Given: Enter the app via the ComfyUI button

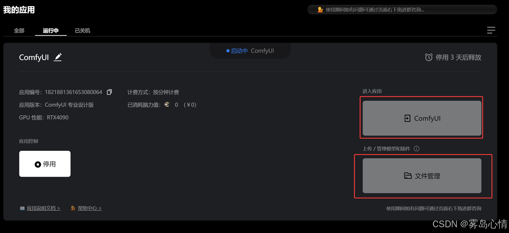Looking at the screenshot, I should [422, 118].
